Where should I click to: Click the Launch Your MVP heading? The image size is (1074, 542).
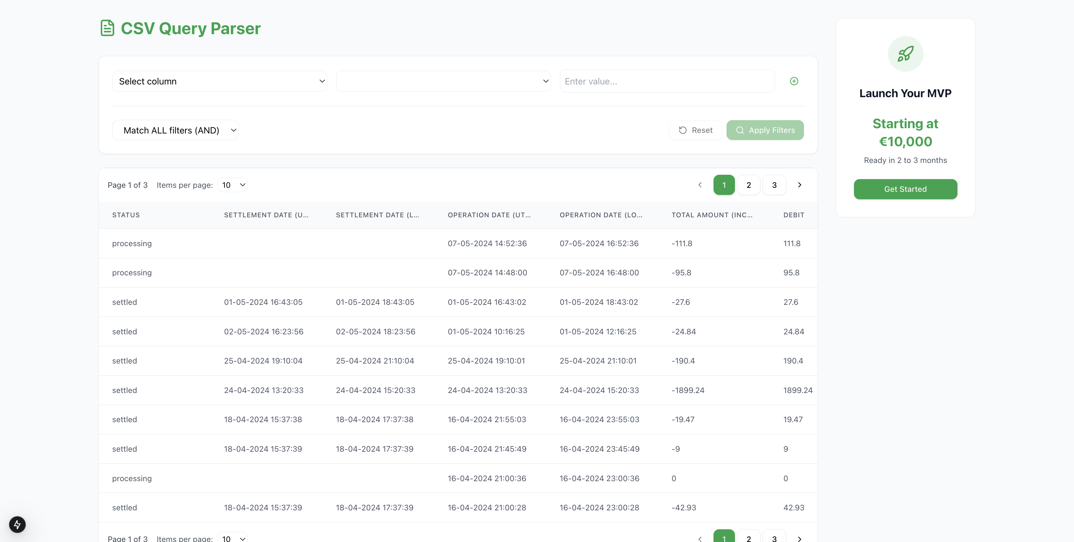point(905,93)
